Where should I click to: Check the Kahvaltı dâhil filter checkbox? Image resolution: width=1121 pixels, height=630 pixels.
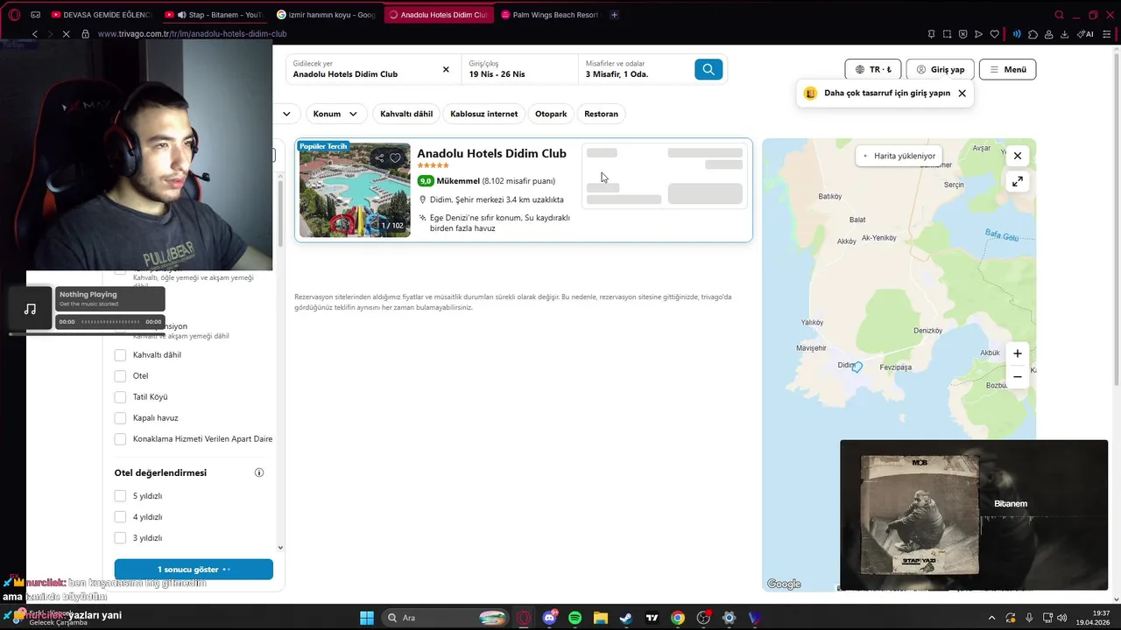[x=120, y=355]
